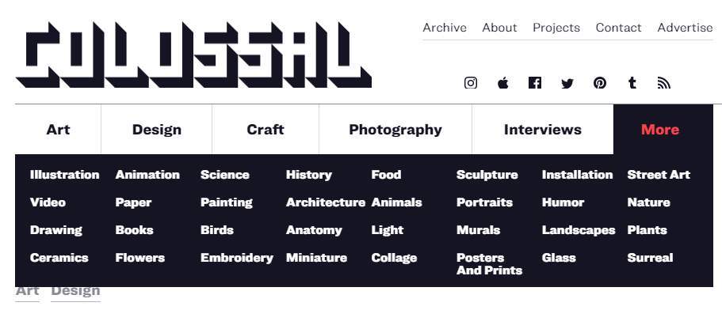Go to the Craft category tab
The height and width of the screenshot is (310, 722).
pos(265,130)
